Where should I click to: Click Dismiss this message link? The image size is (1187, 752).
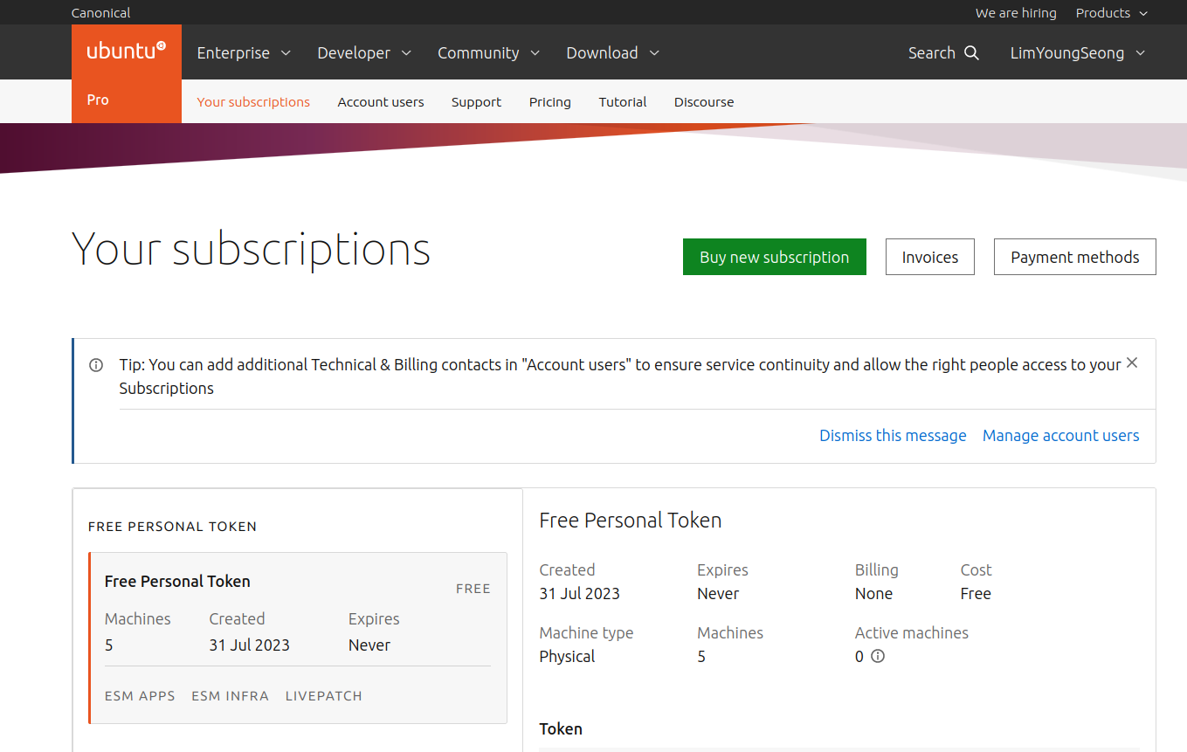893,435
